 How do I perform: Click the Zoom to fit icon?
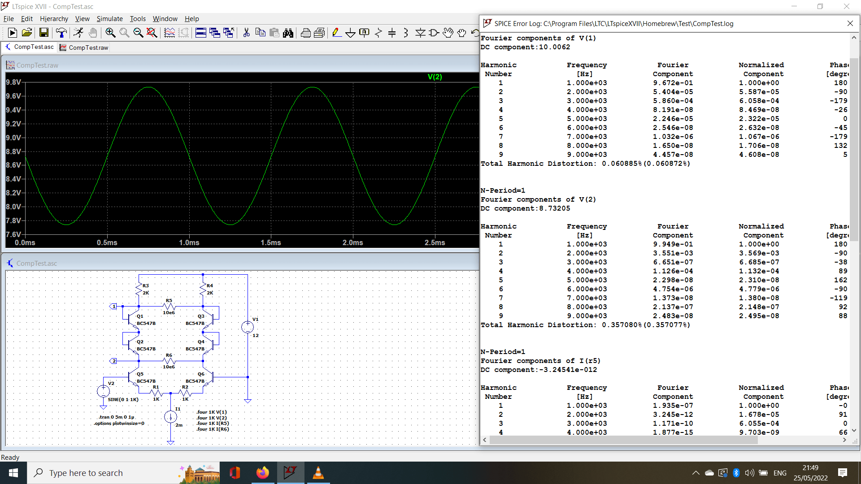pos(152,33)
